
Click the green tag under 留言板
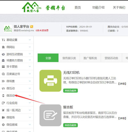70,125
